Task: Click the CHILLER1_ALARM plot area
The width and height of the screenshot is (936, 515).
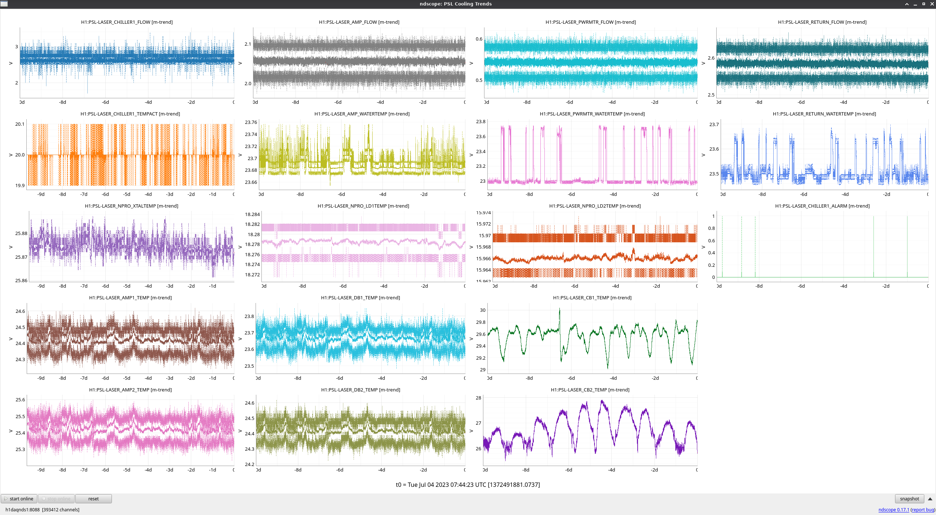Action: tap(822, 247)
